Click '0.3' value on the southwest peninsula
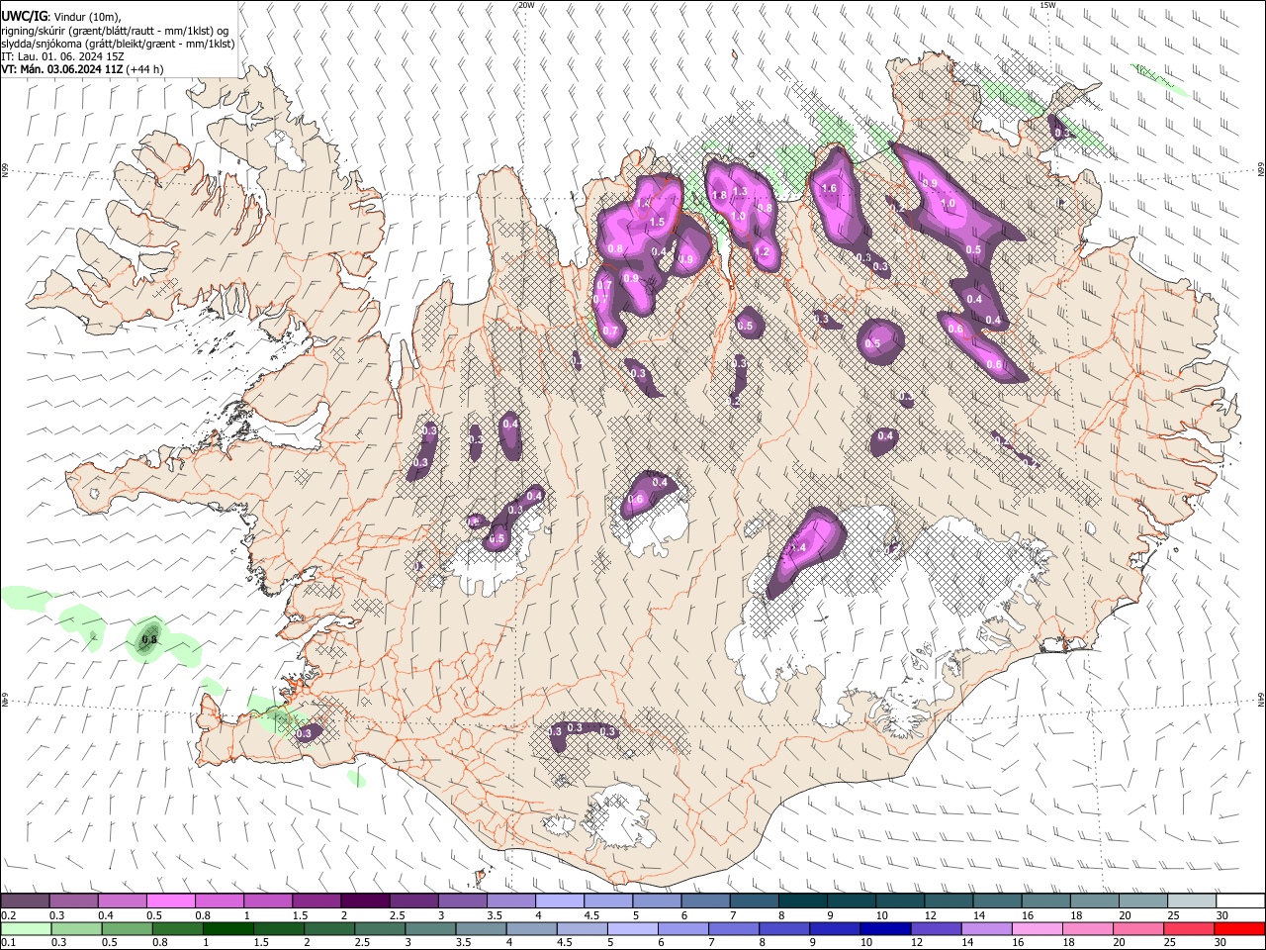This screenshot has width=1266, height=950. click(x=304, y=733)
